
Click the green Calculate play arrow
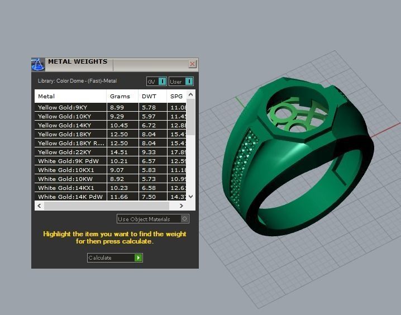tap(139, 257)
